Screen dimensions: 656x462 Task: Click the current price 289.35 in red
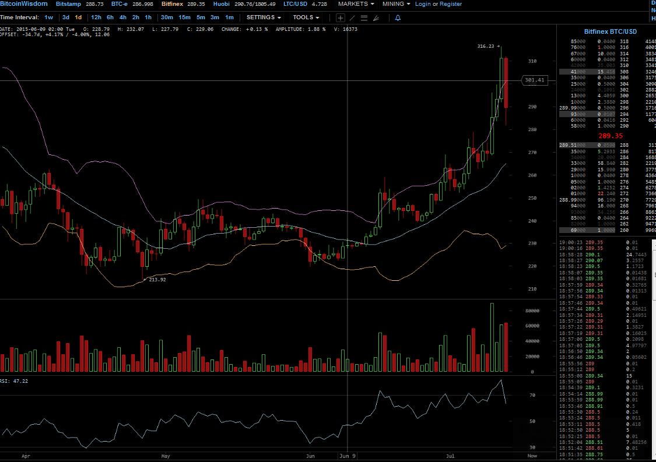pos(611,136)
